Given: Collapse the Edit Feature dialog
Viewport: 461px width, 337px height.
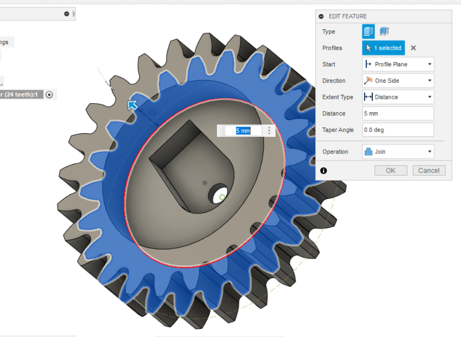Looking at the screenshot, I should click(x=321, y=16).
